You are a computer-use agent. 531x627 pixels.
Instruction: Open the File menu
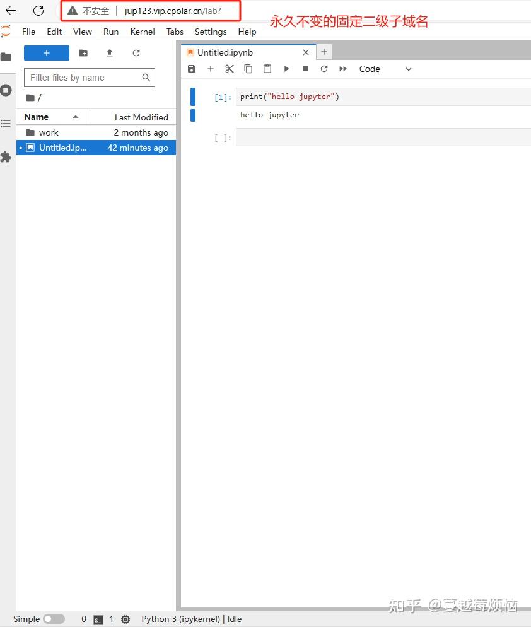(x=28, y=32)
